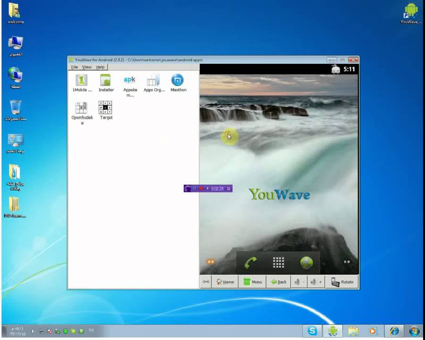Pause the screen recording
The width and height of the screenshot is (425, 340).
coord(194,188)
